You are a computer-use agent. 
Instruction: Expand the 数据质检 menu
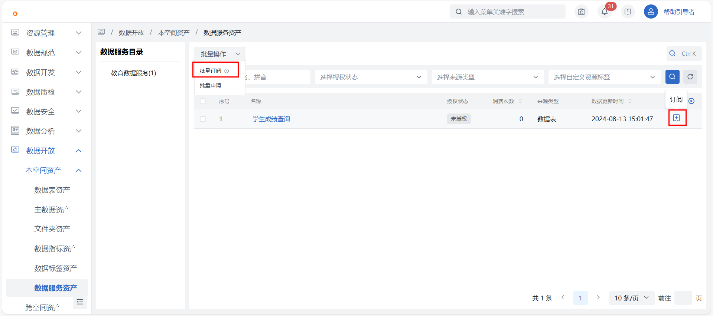(79, 92)
